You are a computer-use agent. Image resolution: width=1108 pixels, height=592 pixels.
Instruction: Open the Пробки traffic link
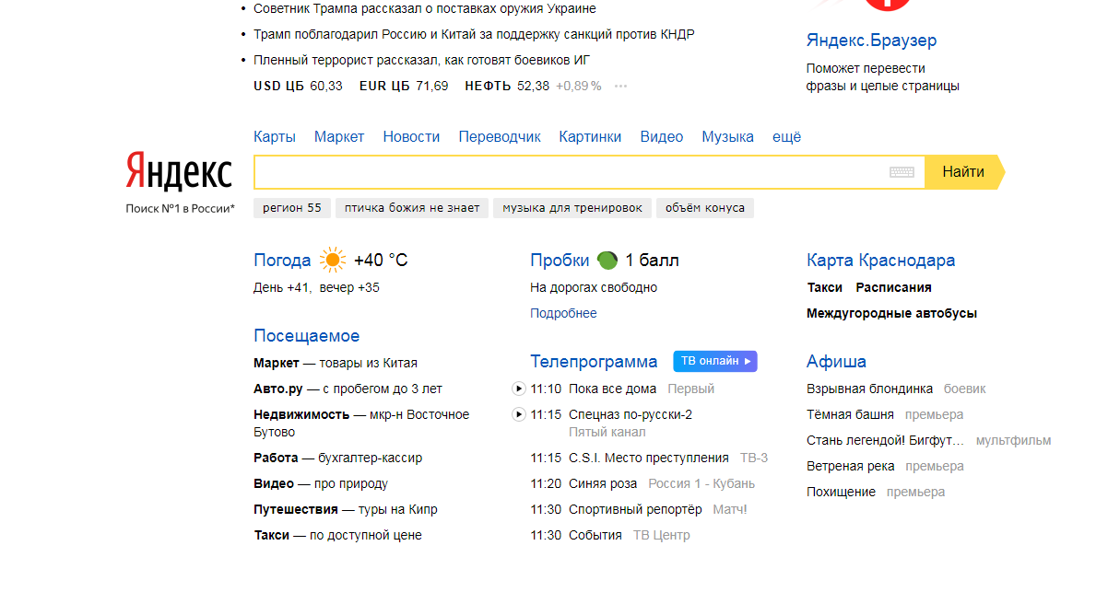(560, 261)
